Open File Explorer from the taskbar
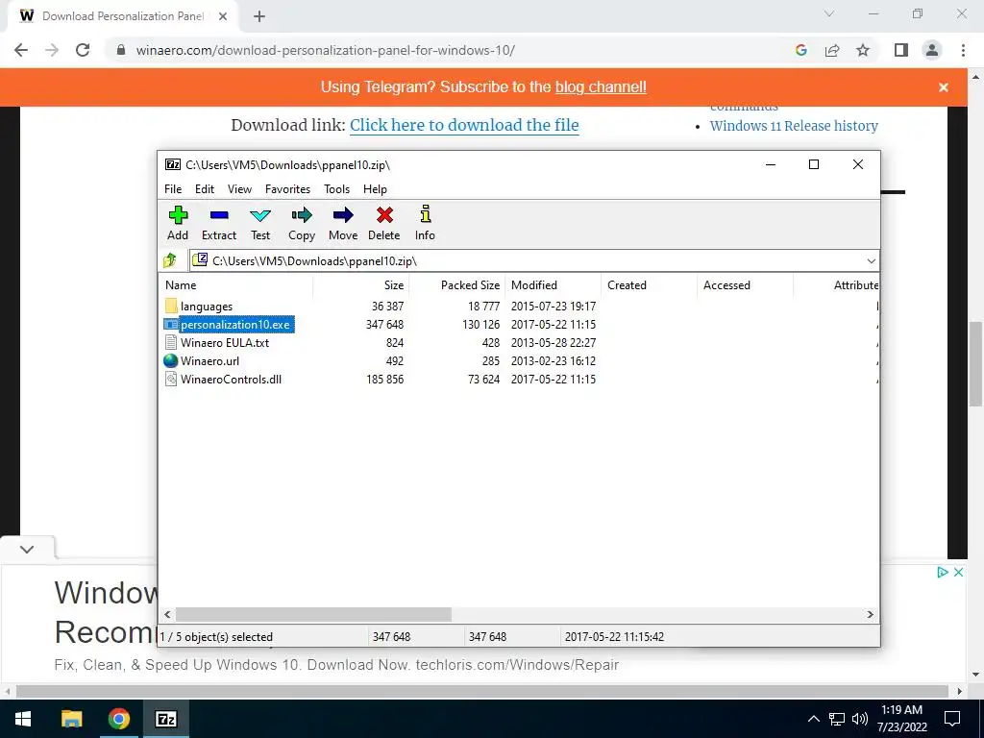Viewport: 984px width, 738px height. coord(71,719)
